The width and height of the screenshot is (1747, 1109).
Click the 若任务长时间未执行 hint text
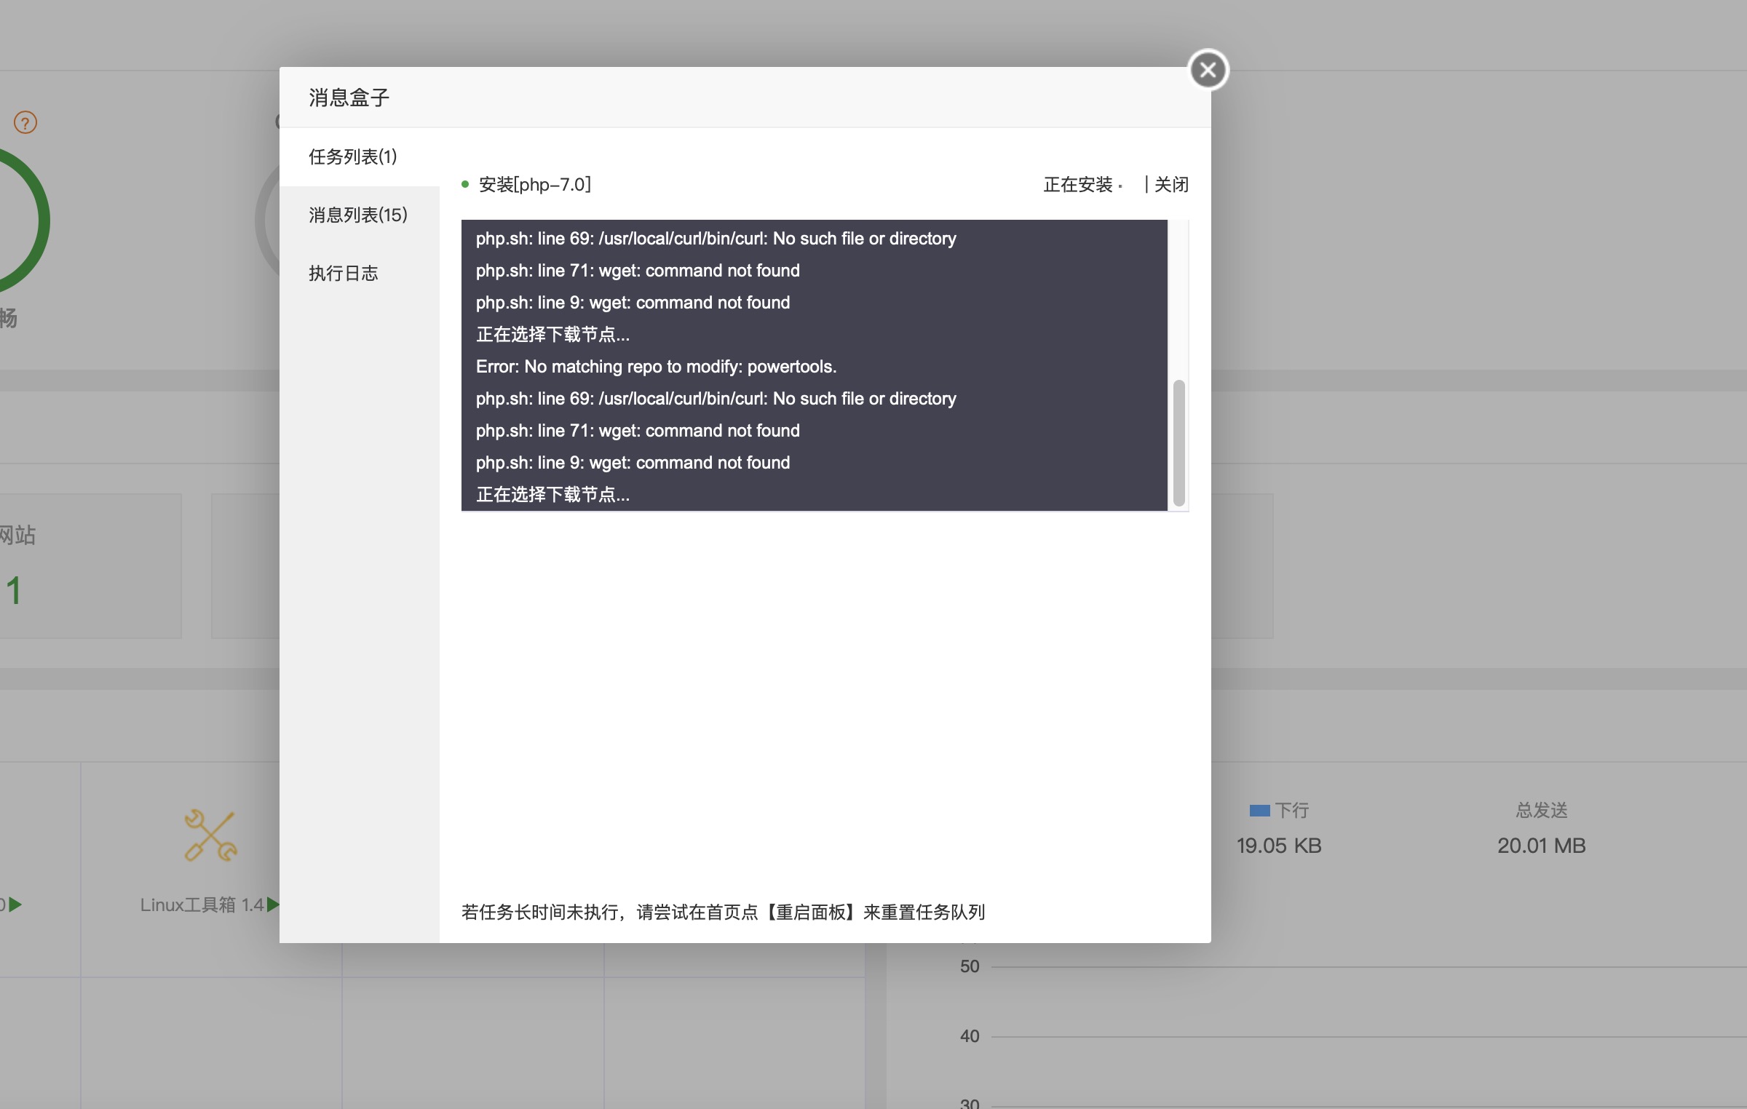723,912
